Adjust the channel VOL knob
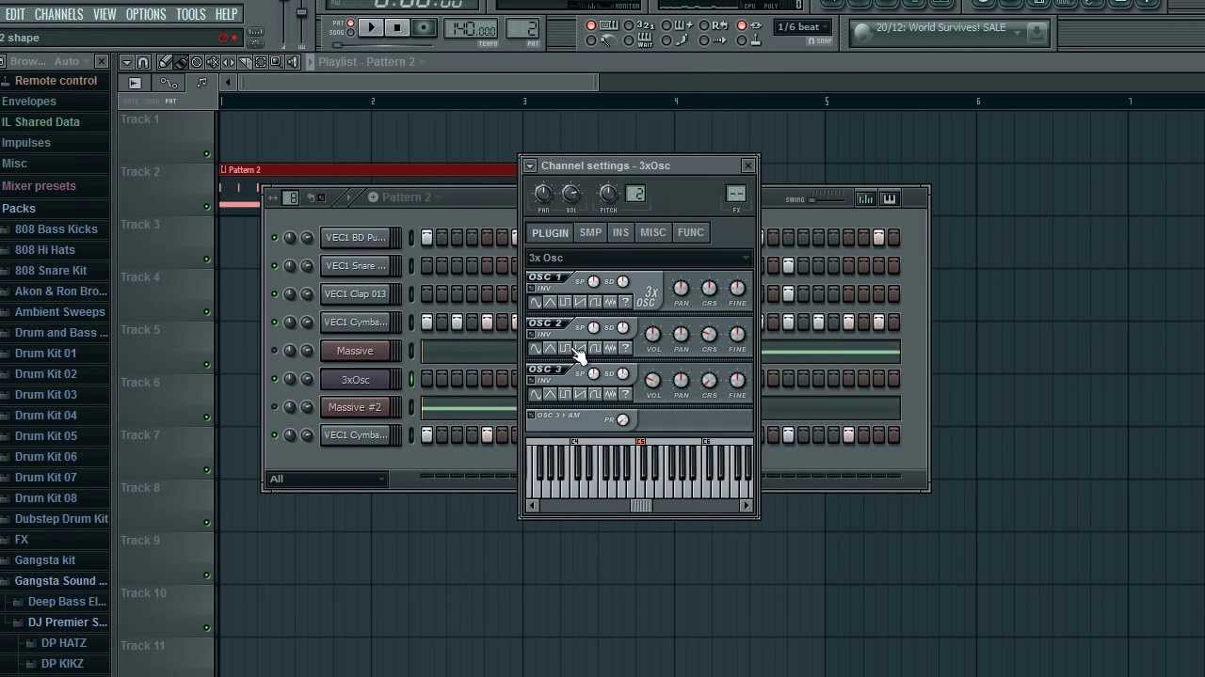1205x677 pixels. (570, 194)
